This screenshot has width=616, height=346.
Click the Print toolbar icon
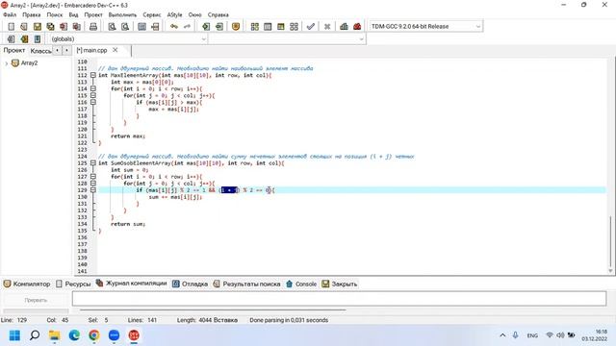[93, 27]
